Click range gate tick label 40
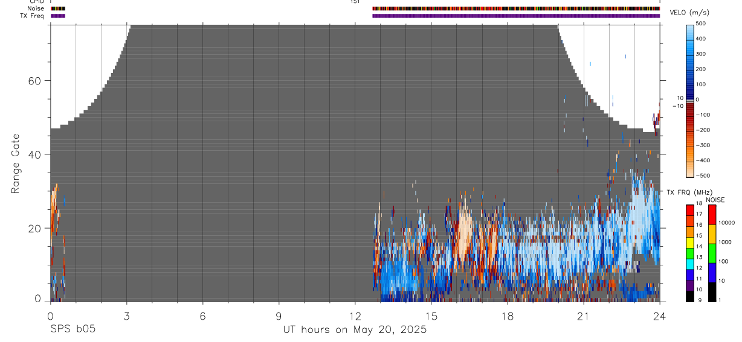The image size is (742, 342). (36, 154)
